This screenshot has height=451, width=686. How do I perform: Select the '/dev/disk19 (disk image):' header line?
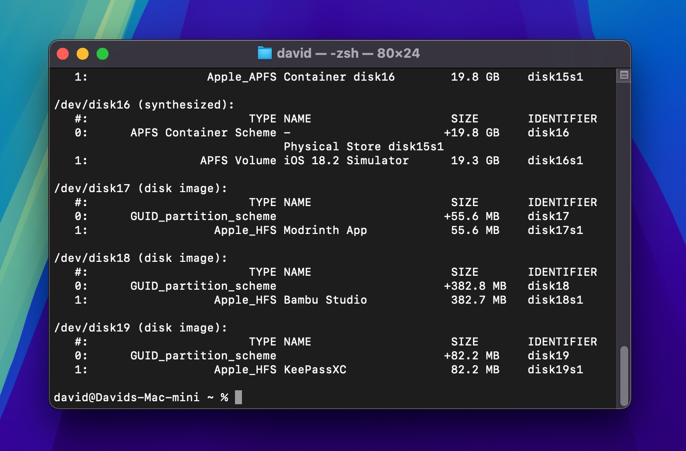tap(140, 328)
